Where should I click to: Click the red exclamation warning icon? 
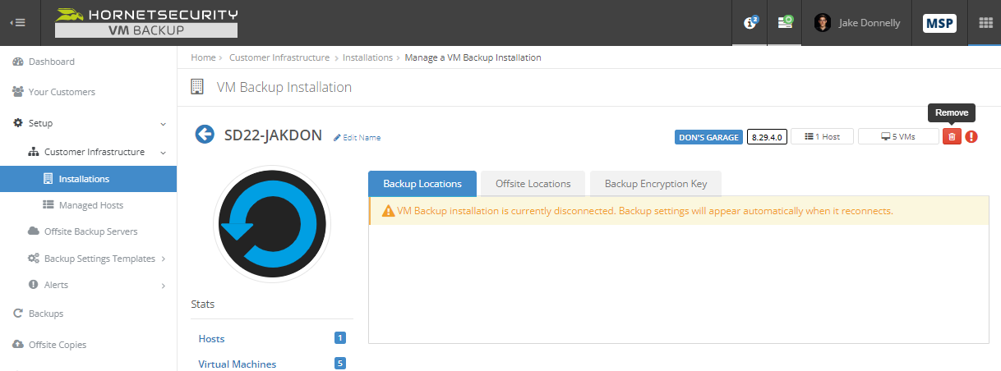click(x=971, y=137)
